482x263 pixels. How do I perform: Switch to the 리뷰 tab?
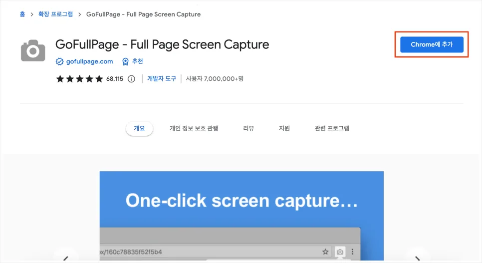[248, 128]
